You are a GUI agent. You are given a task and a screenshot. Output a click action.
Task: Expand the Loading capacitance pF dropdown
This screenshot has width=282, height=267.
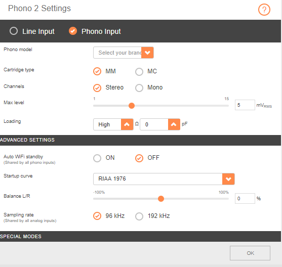(160, 124)
